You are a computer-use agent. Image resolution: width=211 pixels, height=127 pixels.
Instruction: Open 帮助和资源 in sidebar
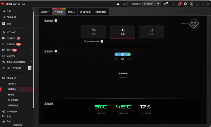coord(12,111)
